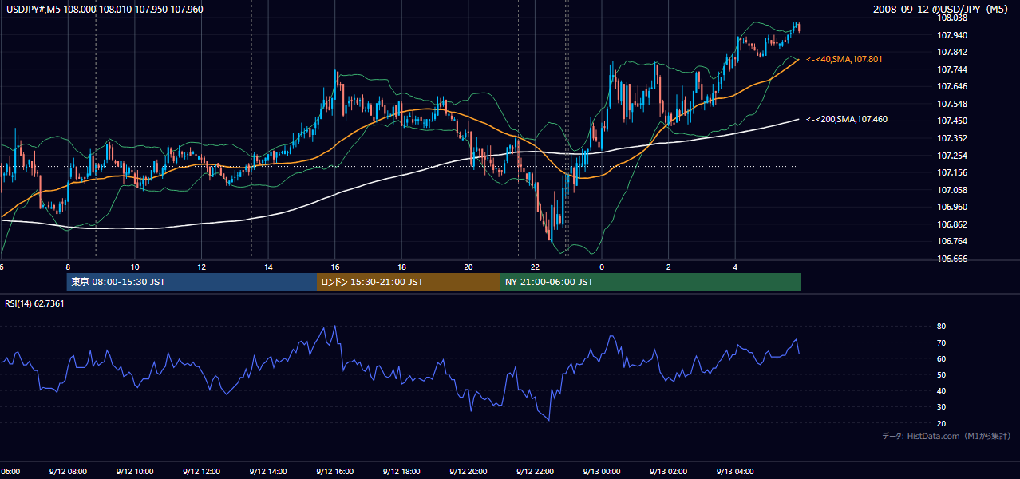This screenshot has height=479, width=1020.
Task: Click the RSI(14) 62.7361 indicator label
Action: click(x=34, y=303)
